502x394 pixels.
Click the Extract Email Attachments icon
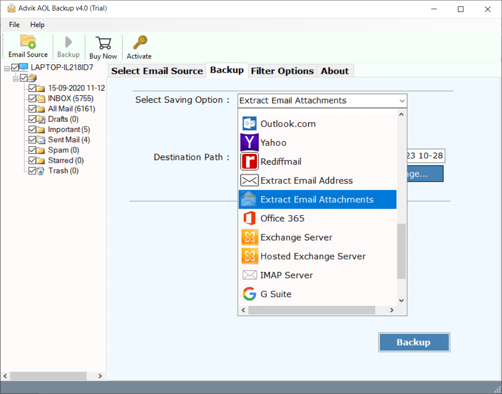249,199
